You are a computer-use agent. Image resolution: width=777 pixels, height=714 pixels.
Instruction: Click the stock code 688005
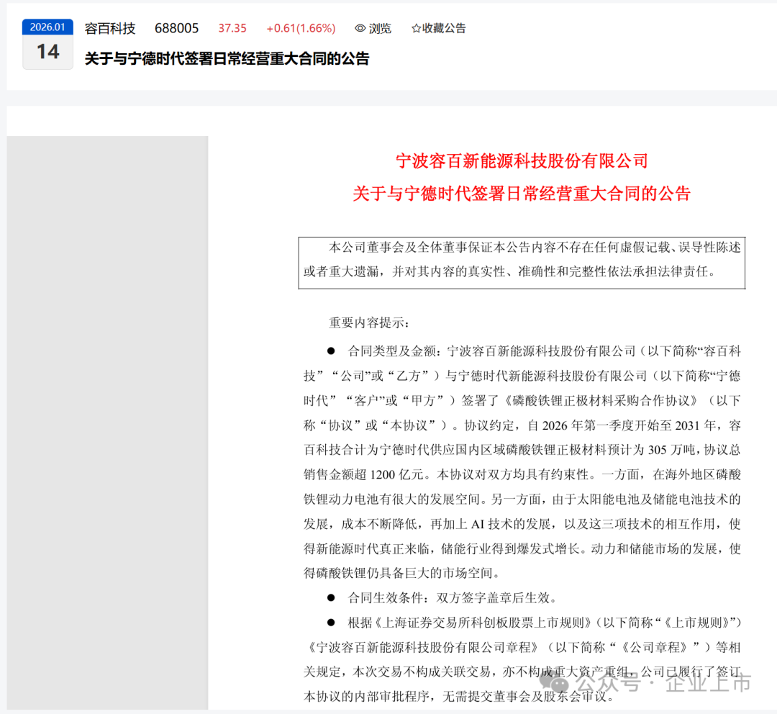coord(176,28)
